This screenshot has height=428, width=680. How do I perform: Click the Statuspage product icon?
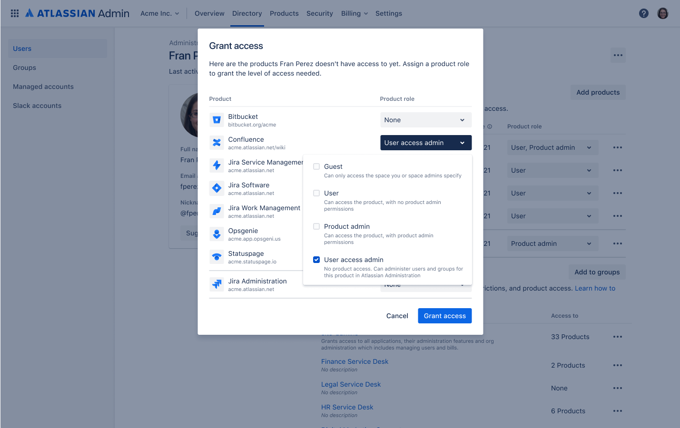(x=217, y=257)
